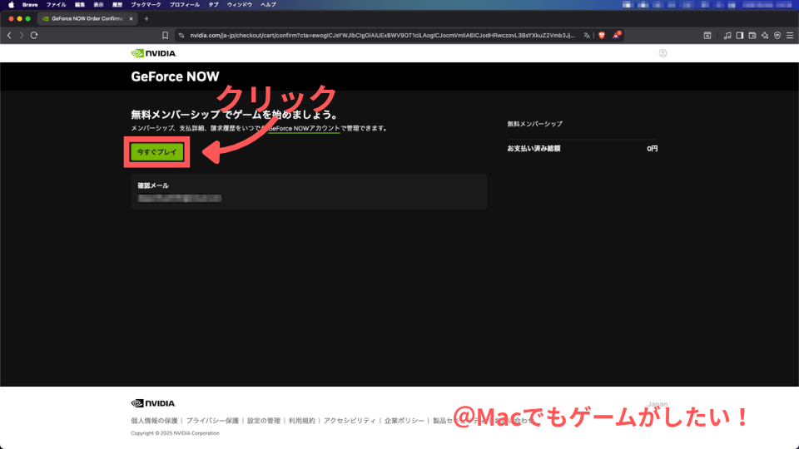
Task: Click the translate page icon
Action: click(x=587, y=35)
